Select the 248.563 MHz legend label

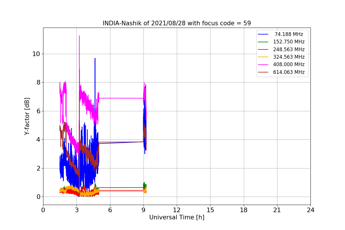[289, 49]
